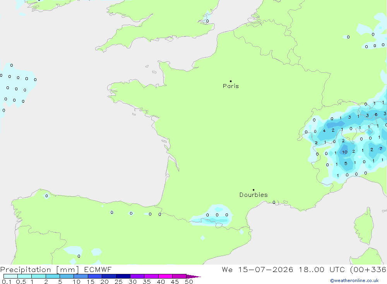The width and height of the screenshot is (387, 284).
Task: Click the '6' precipitation value near Austria
Action: pos(376,114)
